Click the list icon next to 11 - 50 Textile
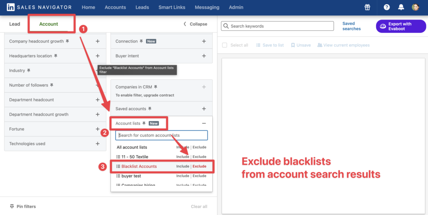This screenshot has width=428, height=215. [118, 157]
